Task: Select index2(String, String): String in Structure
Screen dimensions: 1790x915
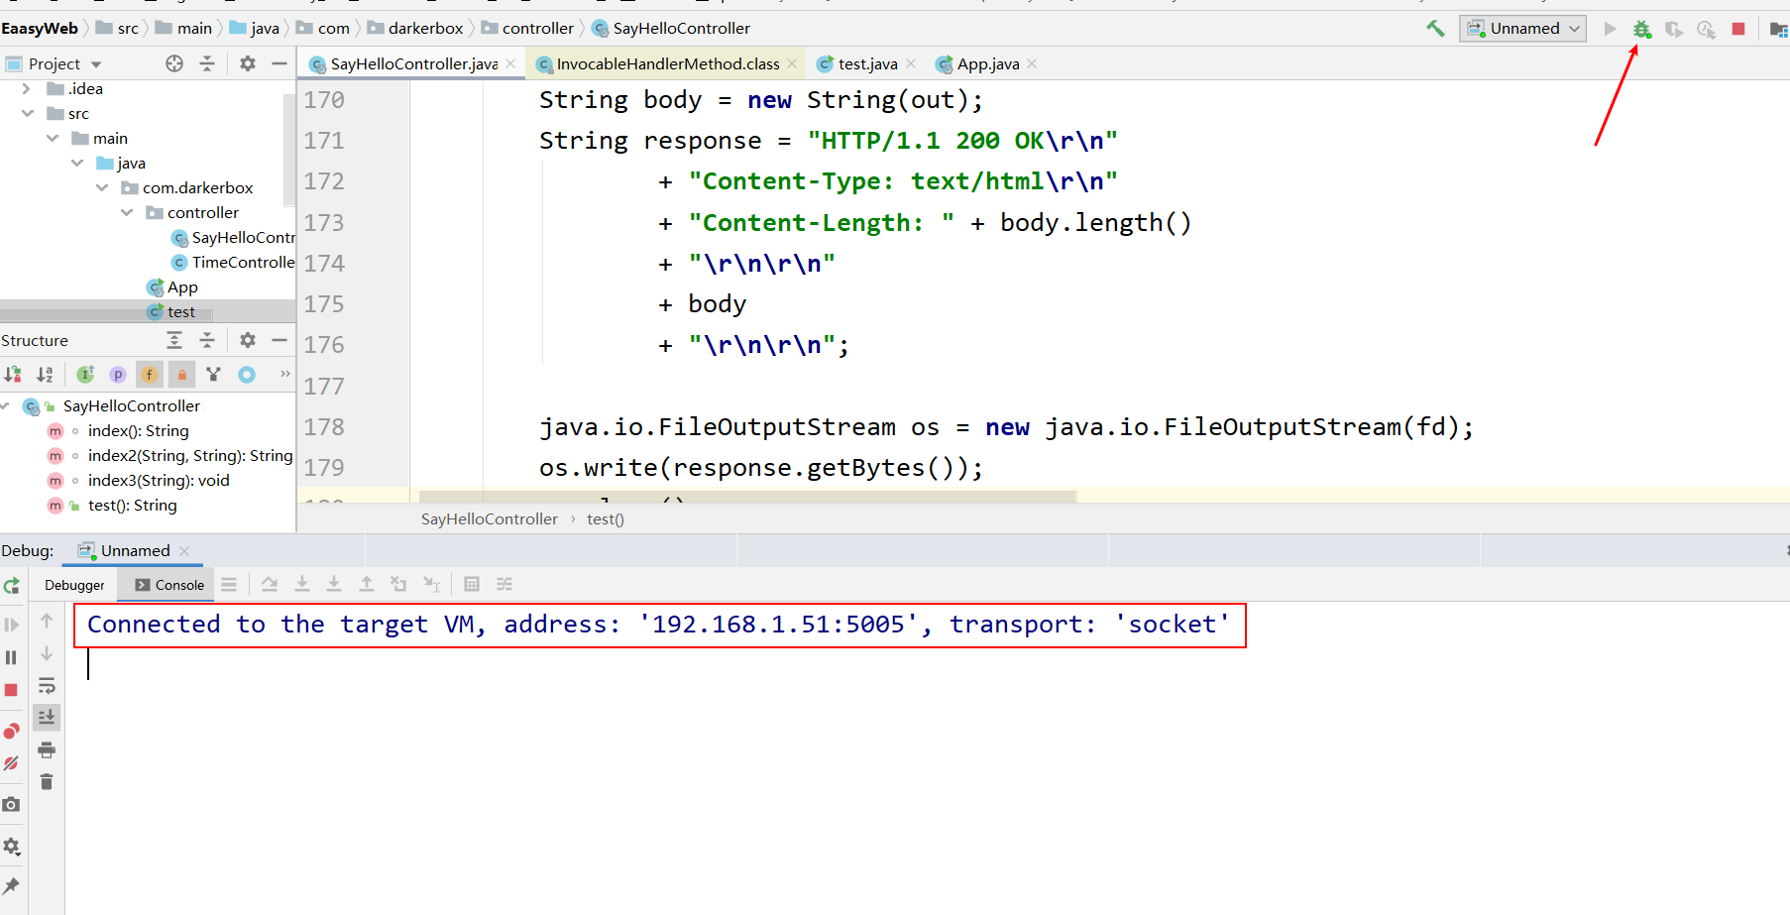Action: [x=189, y=455]
